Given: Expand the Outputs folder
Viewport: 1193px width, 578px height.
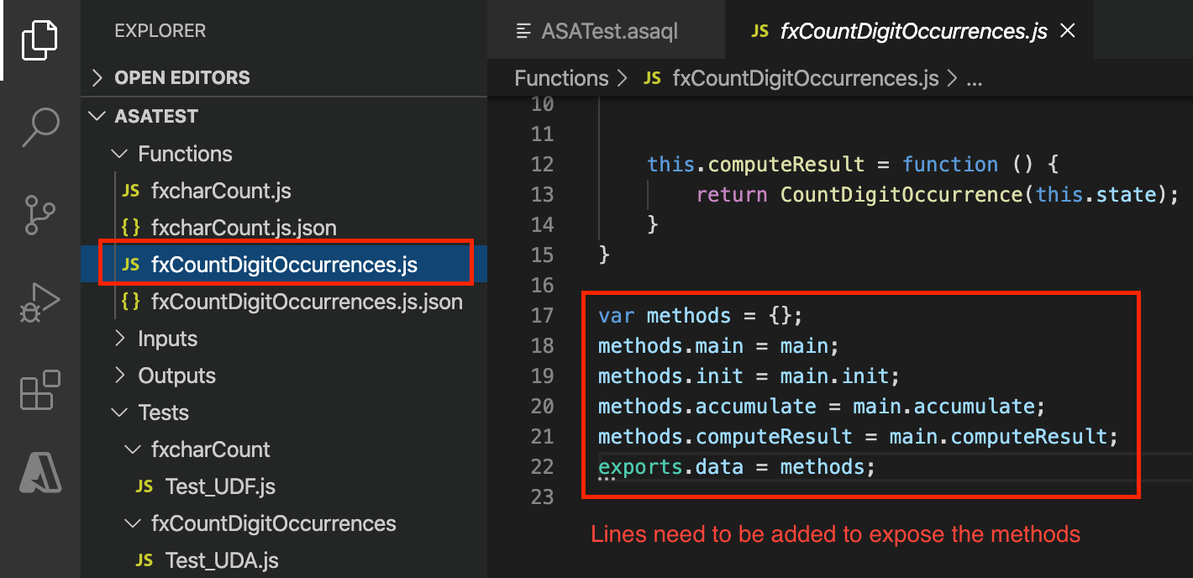Looking at the screenshot, I should pos(176,376).
